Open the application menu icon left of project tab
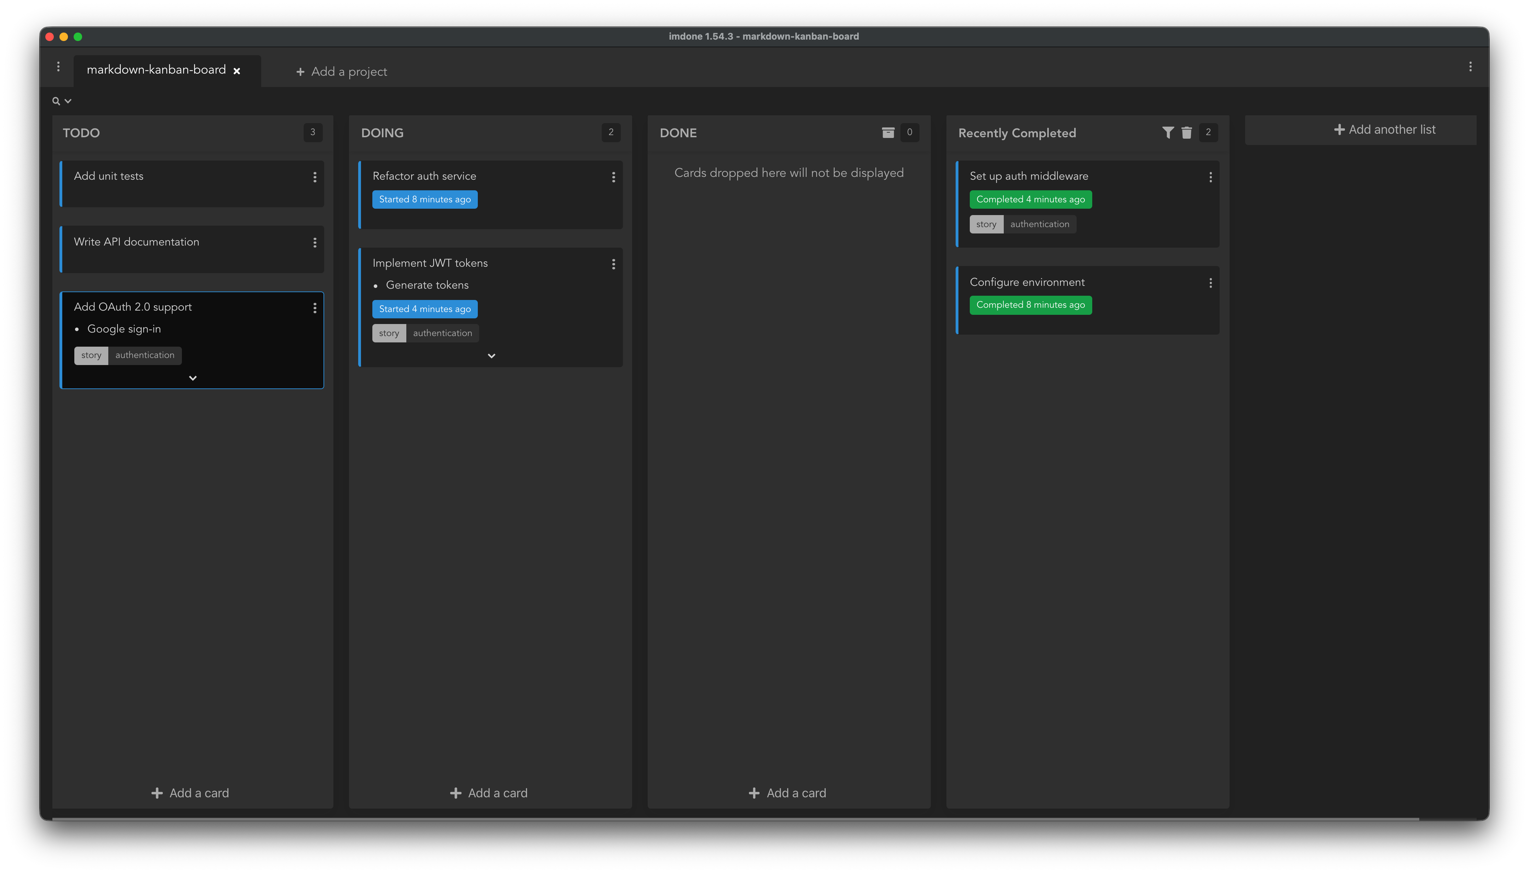Viewport: 1529px width, 873px height. click(x=58, y=66)
